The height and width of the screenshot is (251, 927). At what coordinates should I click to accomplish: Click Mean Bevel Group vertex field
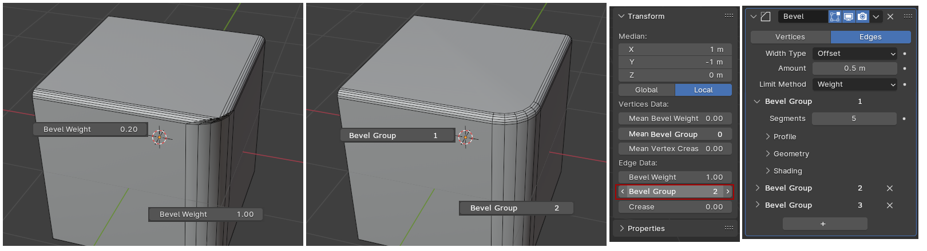pos(675,134)
